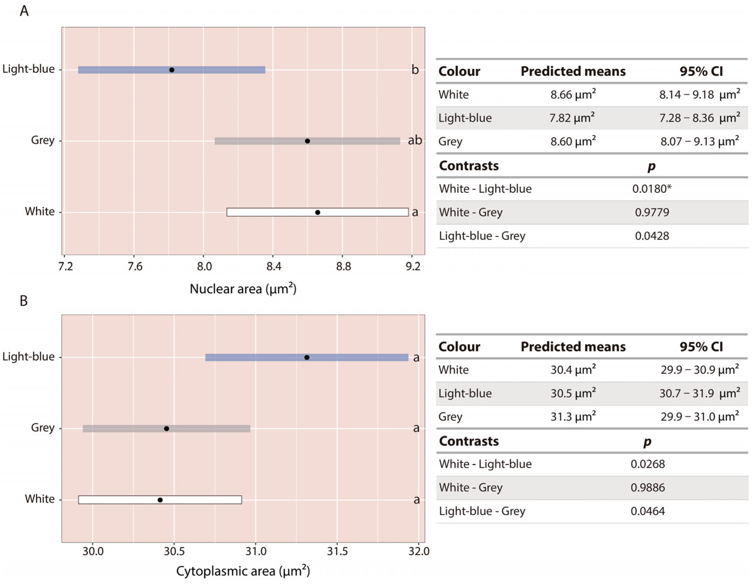Click the 8.4 tick label on nuclear axis
Viewport: 756px width, 585px height.
pos(274,266)
